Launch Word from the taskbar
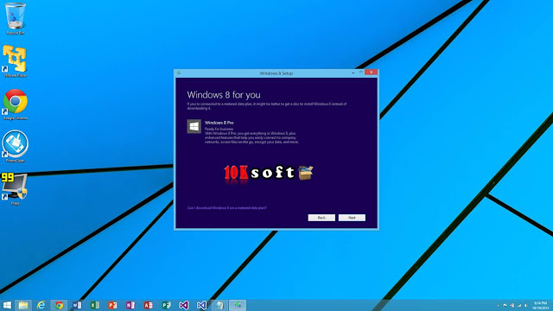Screen dimensions: 553x311 (x=77, y=305)
